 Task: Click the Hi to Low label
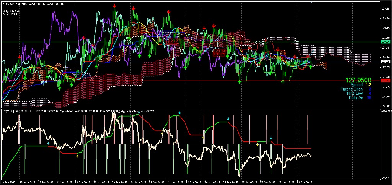354,93
